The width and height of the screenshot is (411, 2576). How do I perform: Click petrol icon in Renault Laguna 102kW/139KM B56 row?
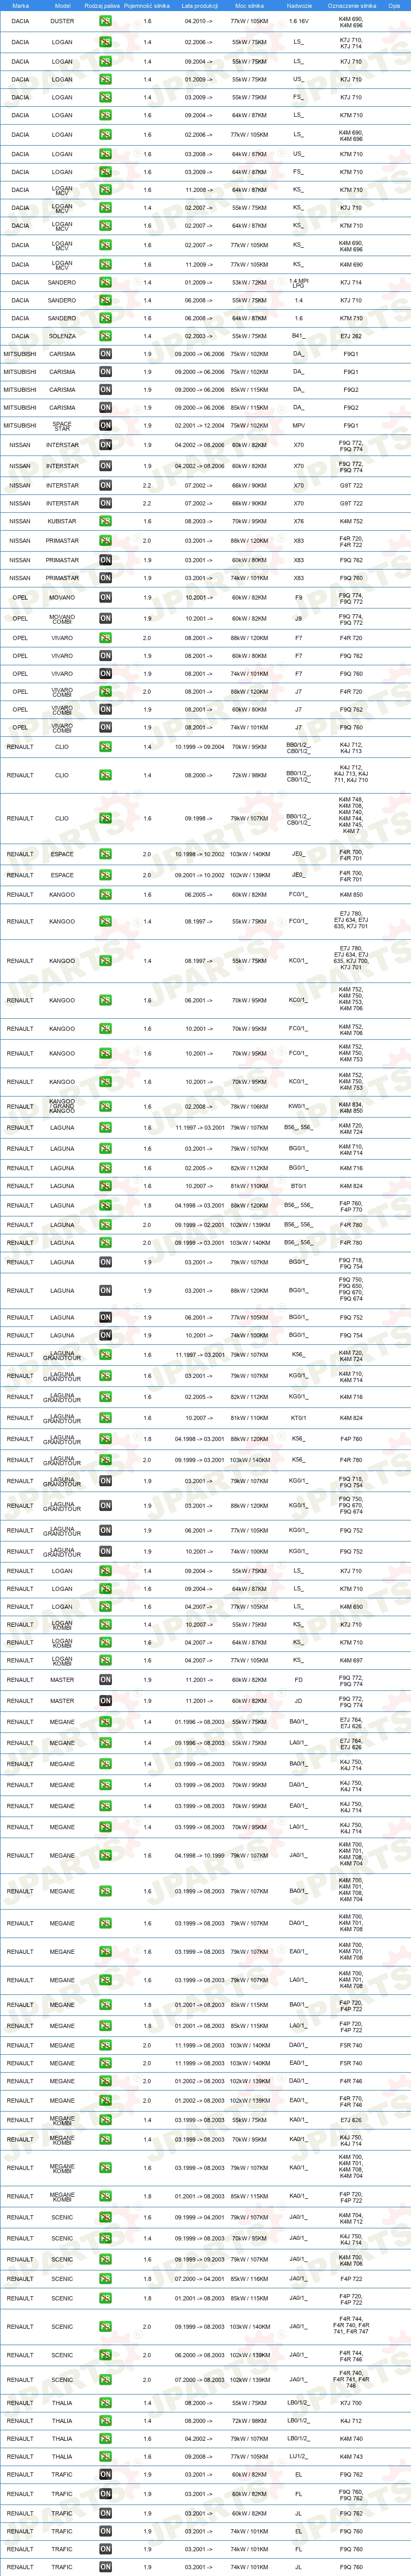pyautogui.click(x=105, y=1225)
